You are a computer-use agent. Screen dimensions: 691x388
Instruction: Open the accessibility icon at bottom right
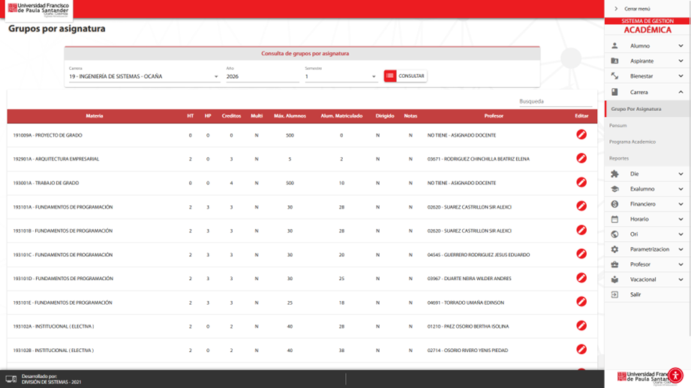pyautogui.click(x=675, y=375)
